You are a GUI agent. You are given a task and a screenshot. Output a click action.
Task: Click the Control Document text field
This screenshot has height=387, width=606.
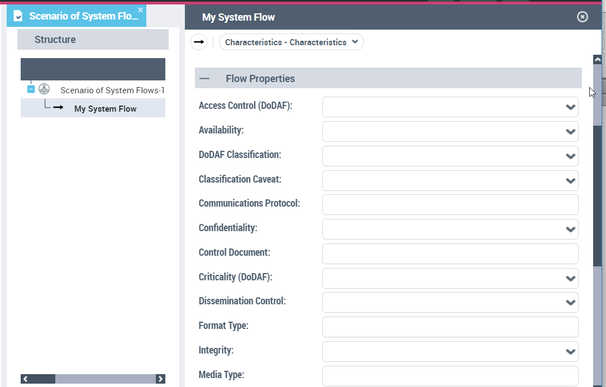450,254
